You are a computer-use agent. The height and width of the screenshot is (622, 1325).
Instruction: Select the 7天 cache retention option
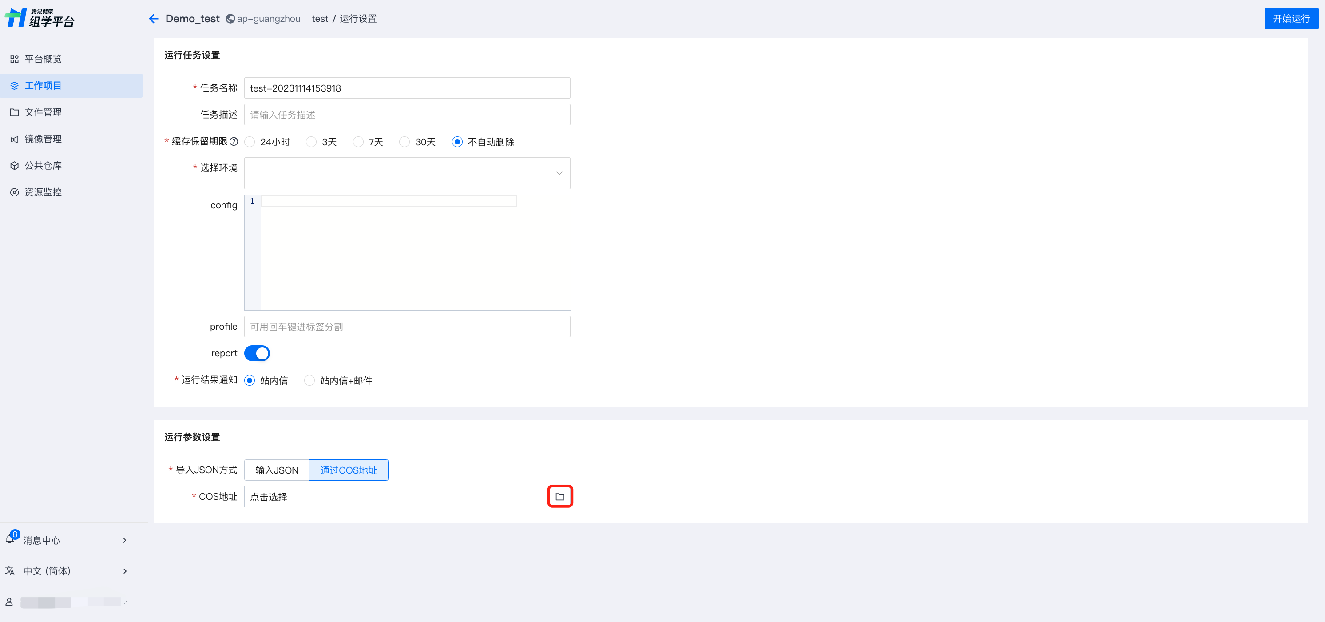coord(358,142)
